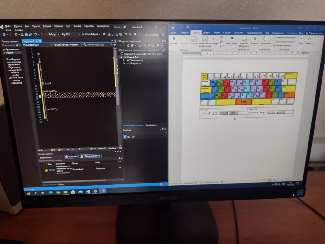Toggle the 0 Ошибки error filter
This screenshot has height=244, width=325.
[x=71, y=156]
